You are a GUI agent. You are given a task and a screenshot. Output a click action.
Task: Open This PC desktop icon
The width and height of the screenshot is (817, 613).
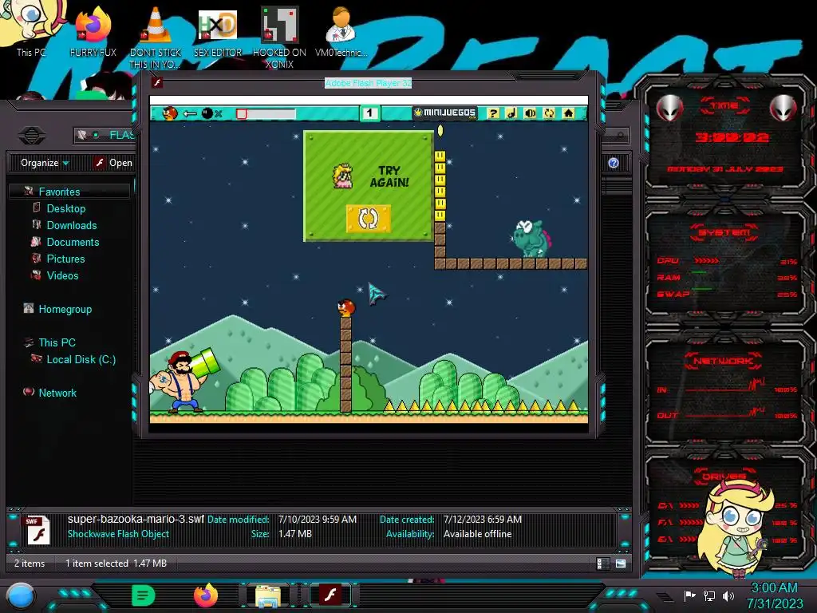point(31,30)
